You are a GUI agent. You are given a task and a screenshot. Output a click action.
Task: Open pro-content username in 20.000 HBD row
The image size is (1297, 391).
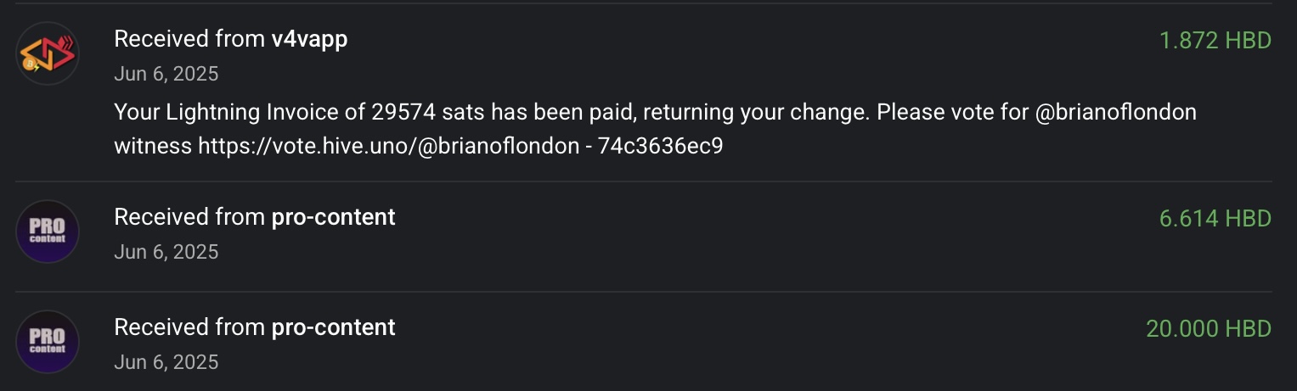click(x=333, y=327)
